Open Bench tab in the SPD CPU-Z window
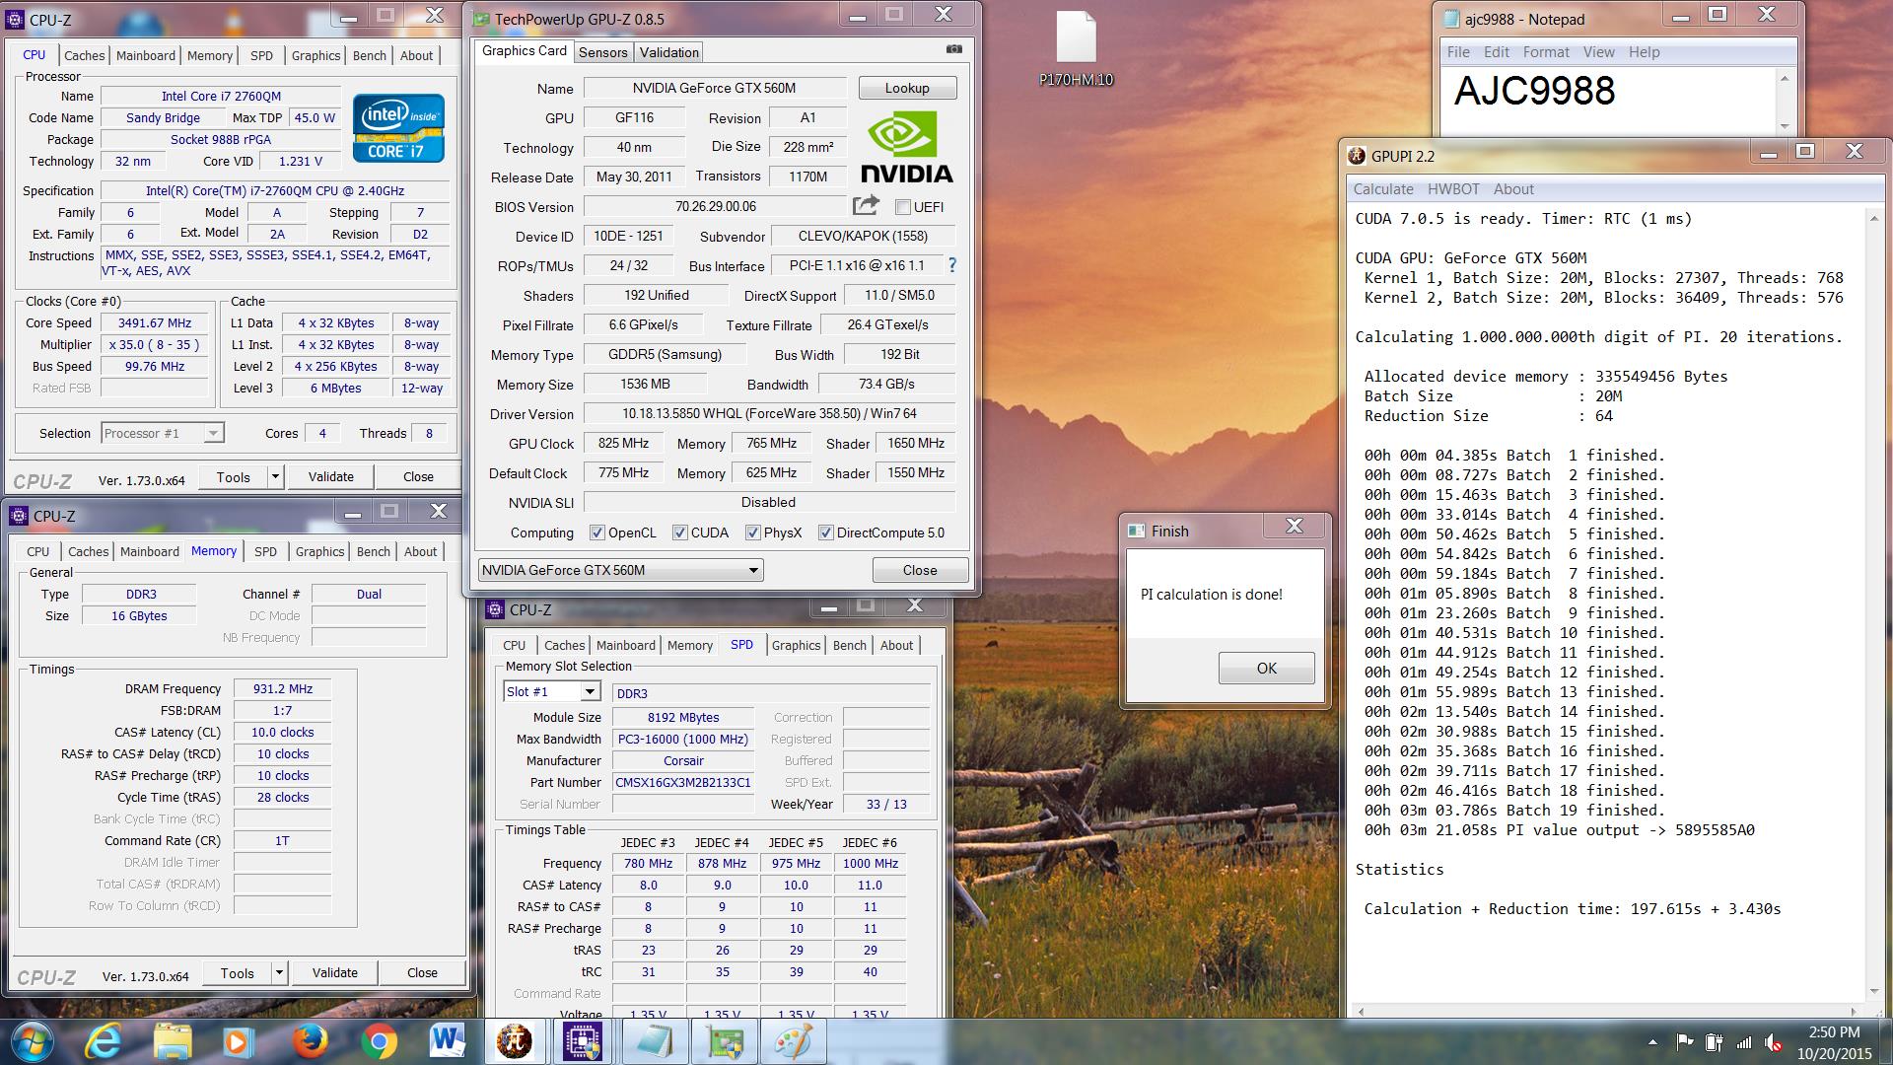The image size is (1893, 1065). coord(850,645)
